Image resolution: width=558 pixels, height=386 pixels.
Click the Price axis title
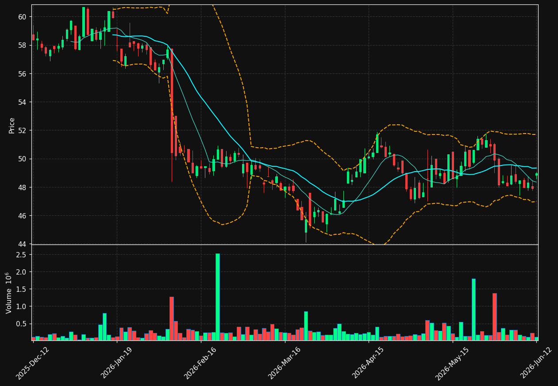(12, 125)
